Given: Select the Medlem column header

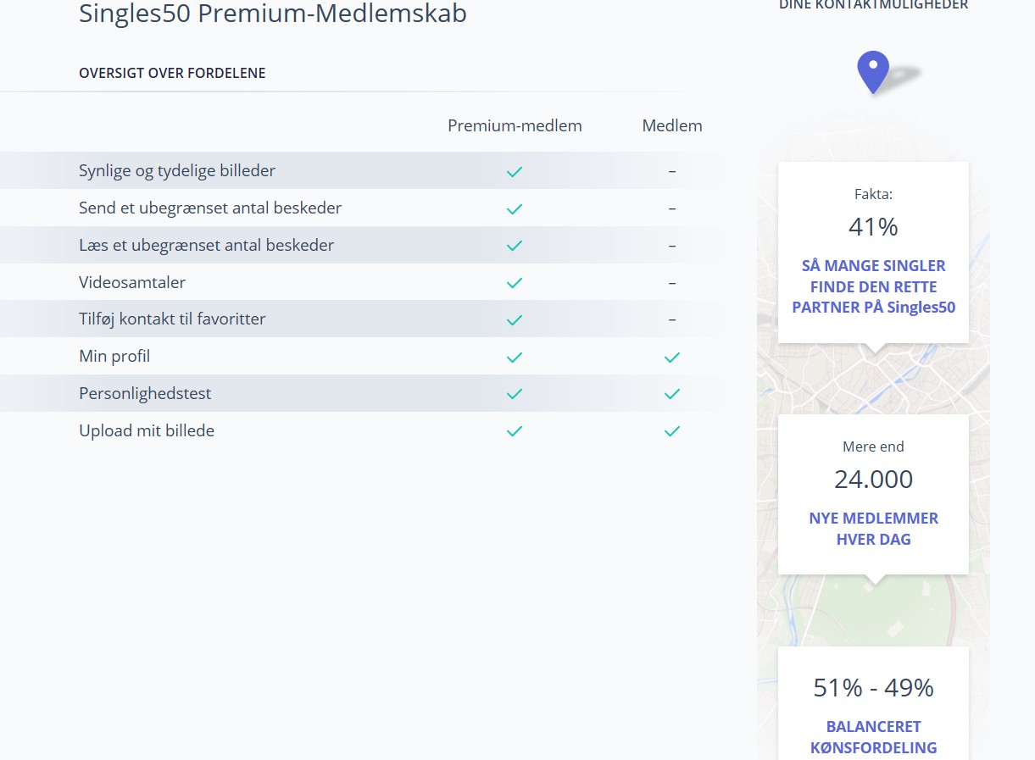Looking at the screenshot, I should 672,125.
